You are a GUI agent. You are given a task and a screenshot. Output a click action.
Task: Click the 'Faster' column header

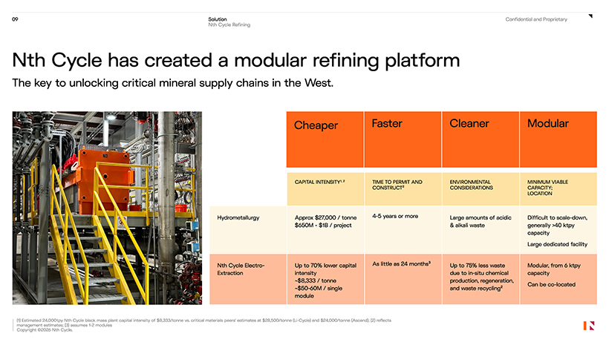pos(403,139)
